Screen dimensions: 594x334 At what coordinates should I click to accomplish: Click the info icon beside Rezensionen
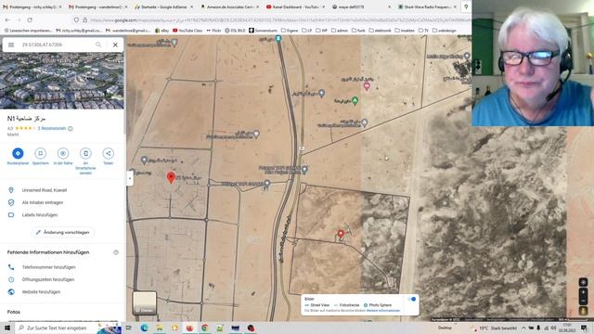click(x=71, y=128)
